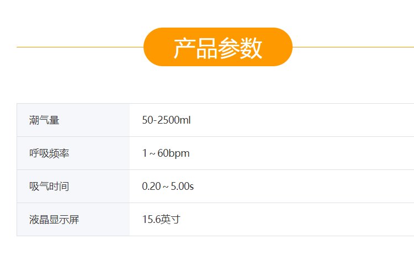Click the orange "产品参数" header badge

[x=217, y=47]
